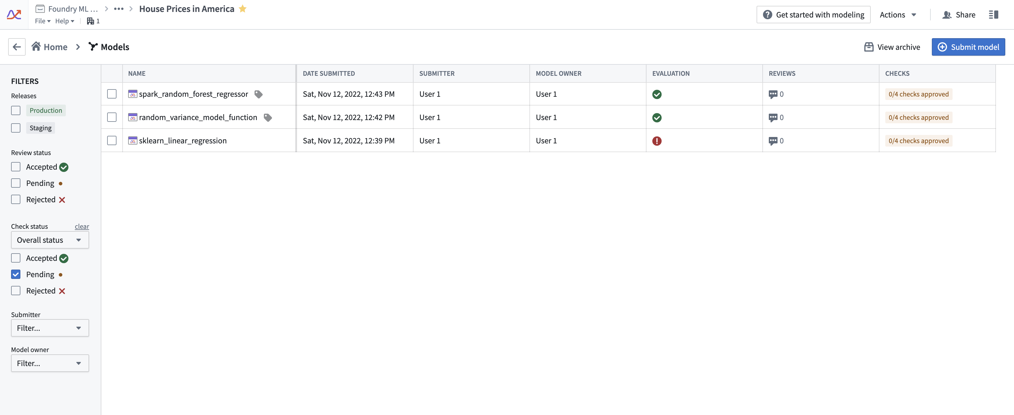Clear the Check status filter
This screenshot has width=1014, height=415.
click(82, 226)
